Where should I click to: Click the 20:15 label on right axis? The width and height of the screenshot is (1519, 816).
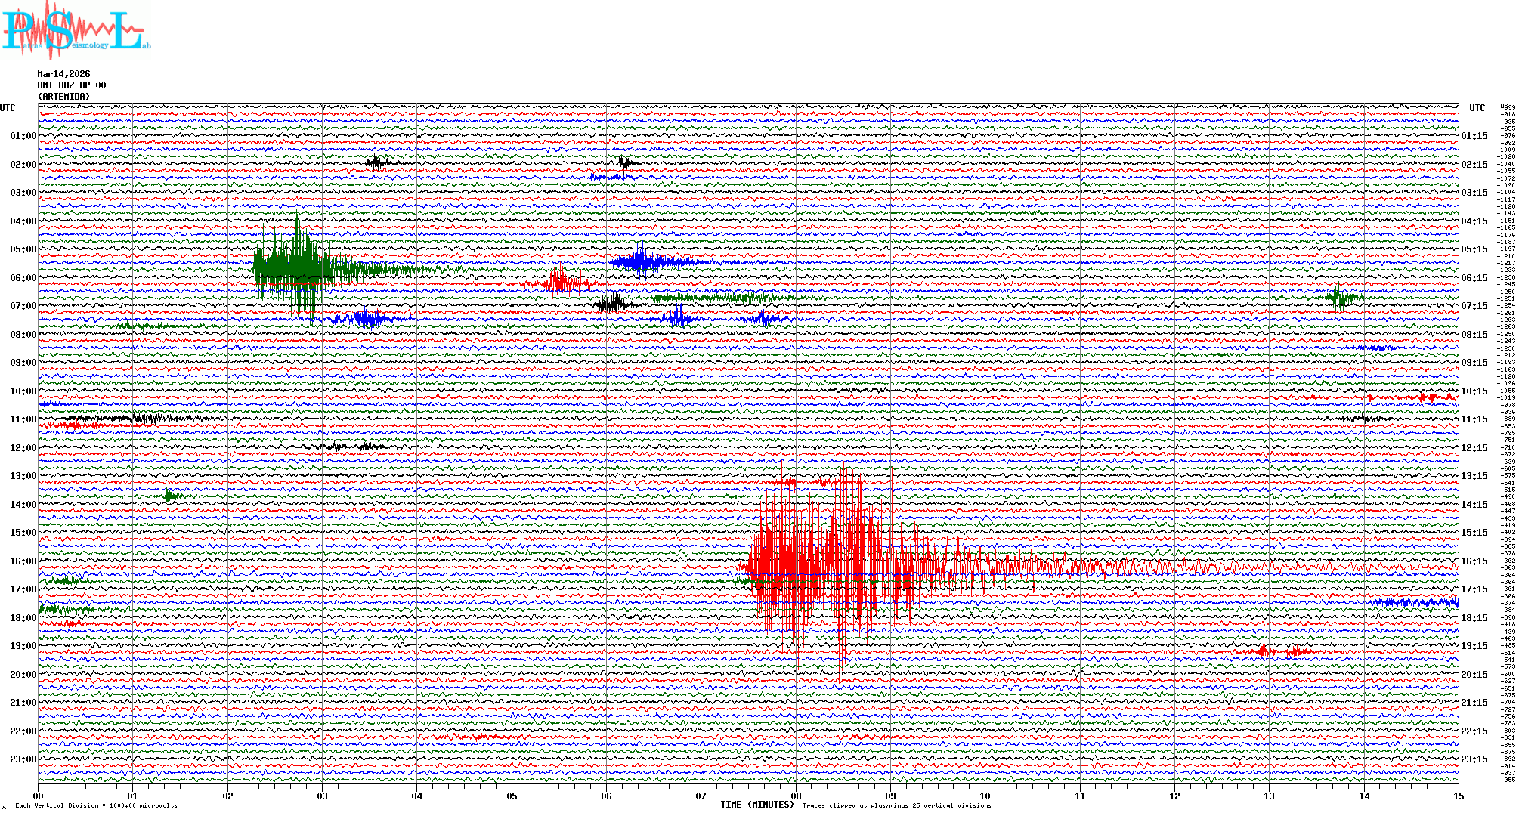point(1474,675)
